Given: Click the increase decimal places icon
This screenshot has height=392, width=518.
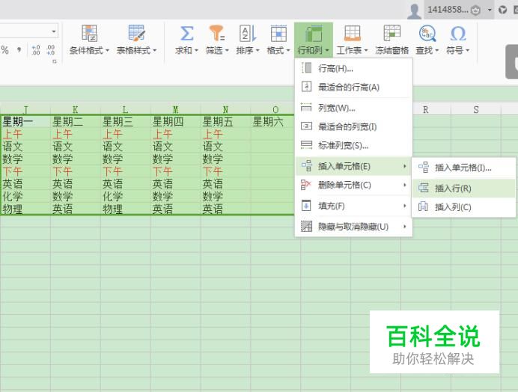Looking at the screenshot, I should click(36, 50).
